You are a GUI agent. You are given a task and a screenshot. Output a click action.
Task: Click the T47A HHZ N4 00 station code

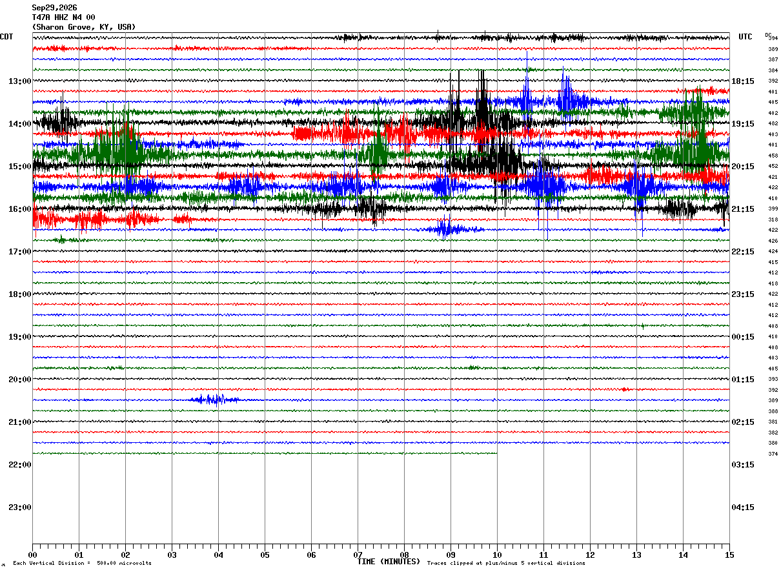63,17
